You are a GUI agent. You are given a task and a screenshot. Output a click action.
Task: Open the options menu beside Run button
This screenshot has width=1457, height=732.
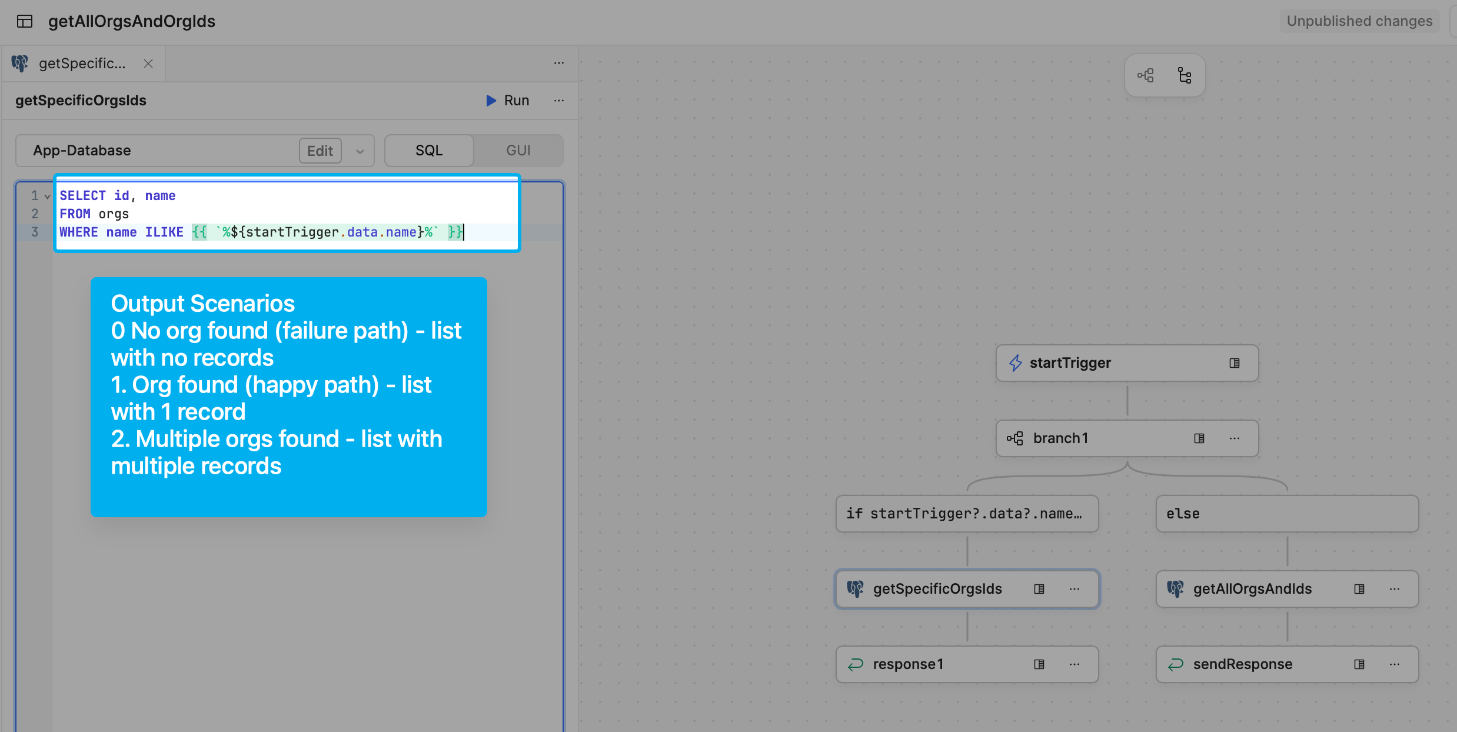click(559, 101)
